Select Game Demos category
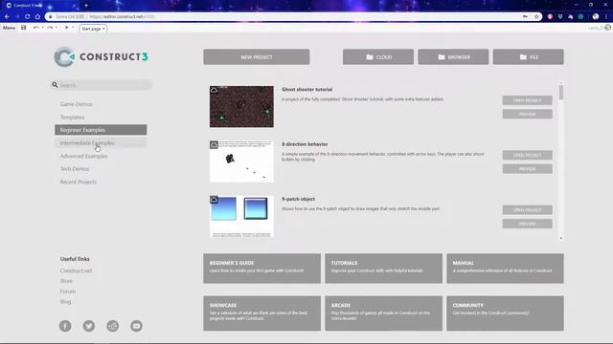 tap(101, 104)
